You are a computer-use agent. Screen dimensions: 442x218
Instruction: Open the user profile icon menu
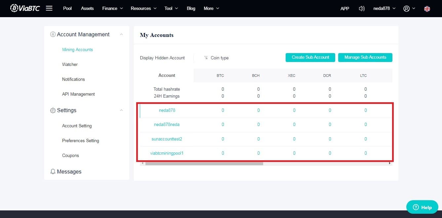(409, 9)
